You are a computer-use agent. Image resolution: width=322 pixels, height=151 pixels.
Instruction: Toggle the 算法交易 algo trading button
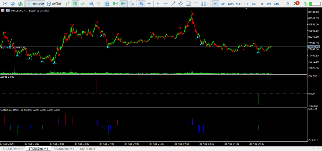35,4
